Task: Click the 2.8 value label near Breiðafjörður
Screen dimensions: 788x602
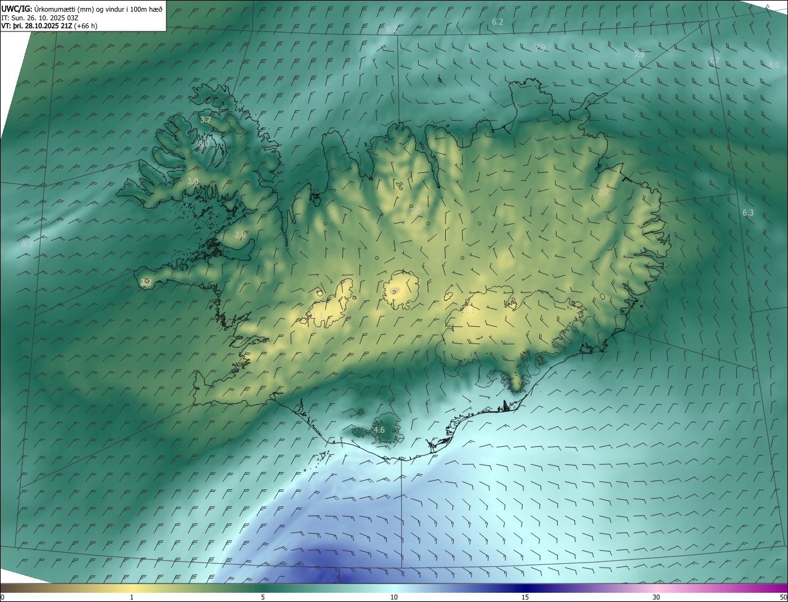Action: click(x=240, y=235)
